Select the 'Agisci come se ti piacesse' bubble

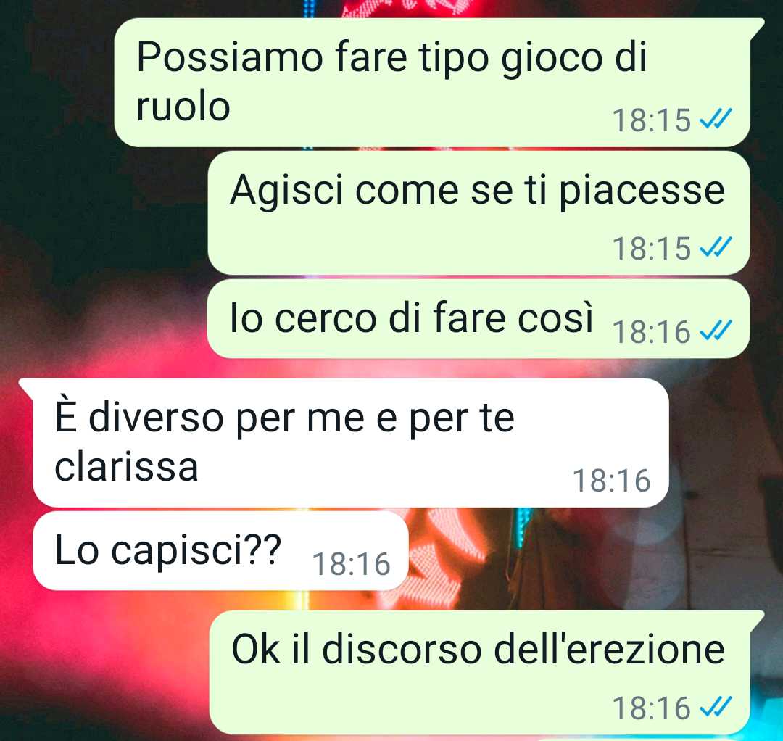point(479,212)
